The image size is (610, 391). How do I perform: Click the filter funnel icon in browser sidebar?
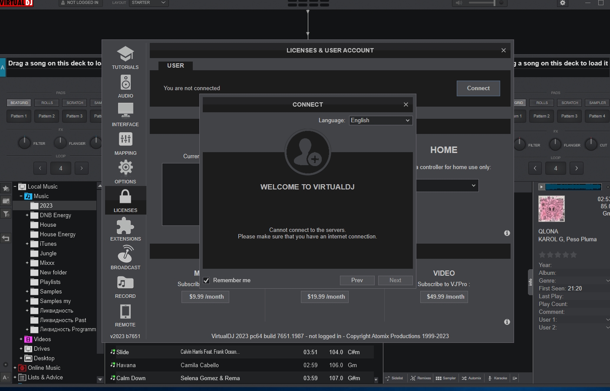(x=6, y=214)
